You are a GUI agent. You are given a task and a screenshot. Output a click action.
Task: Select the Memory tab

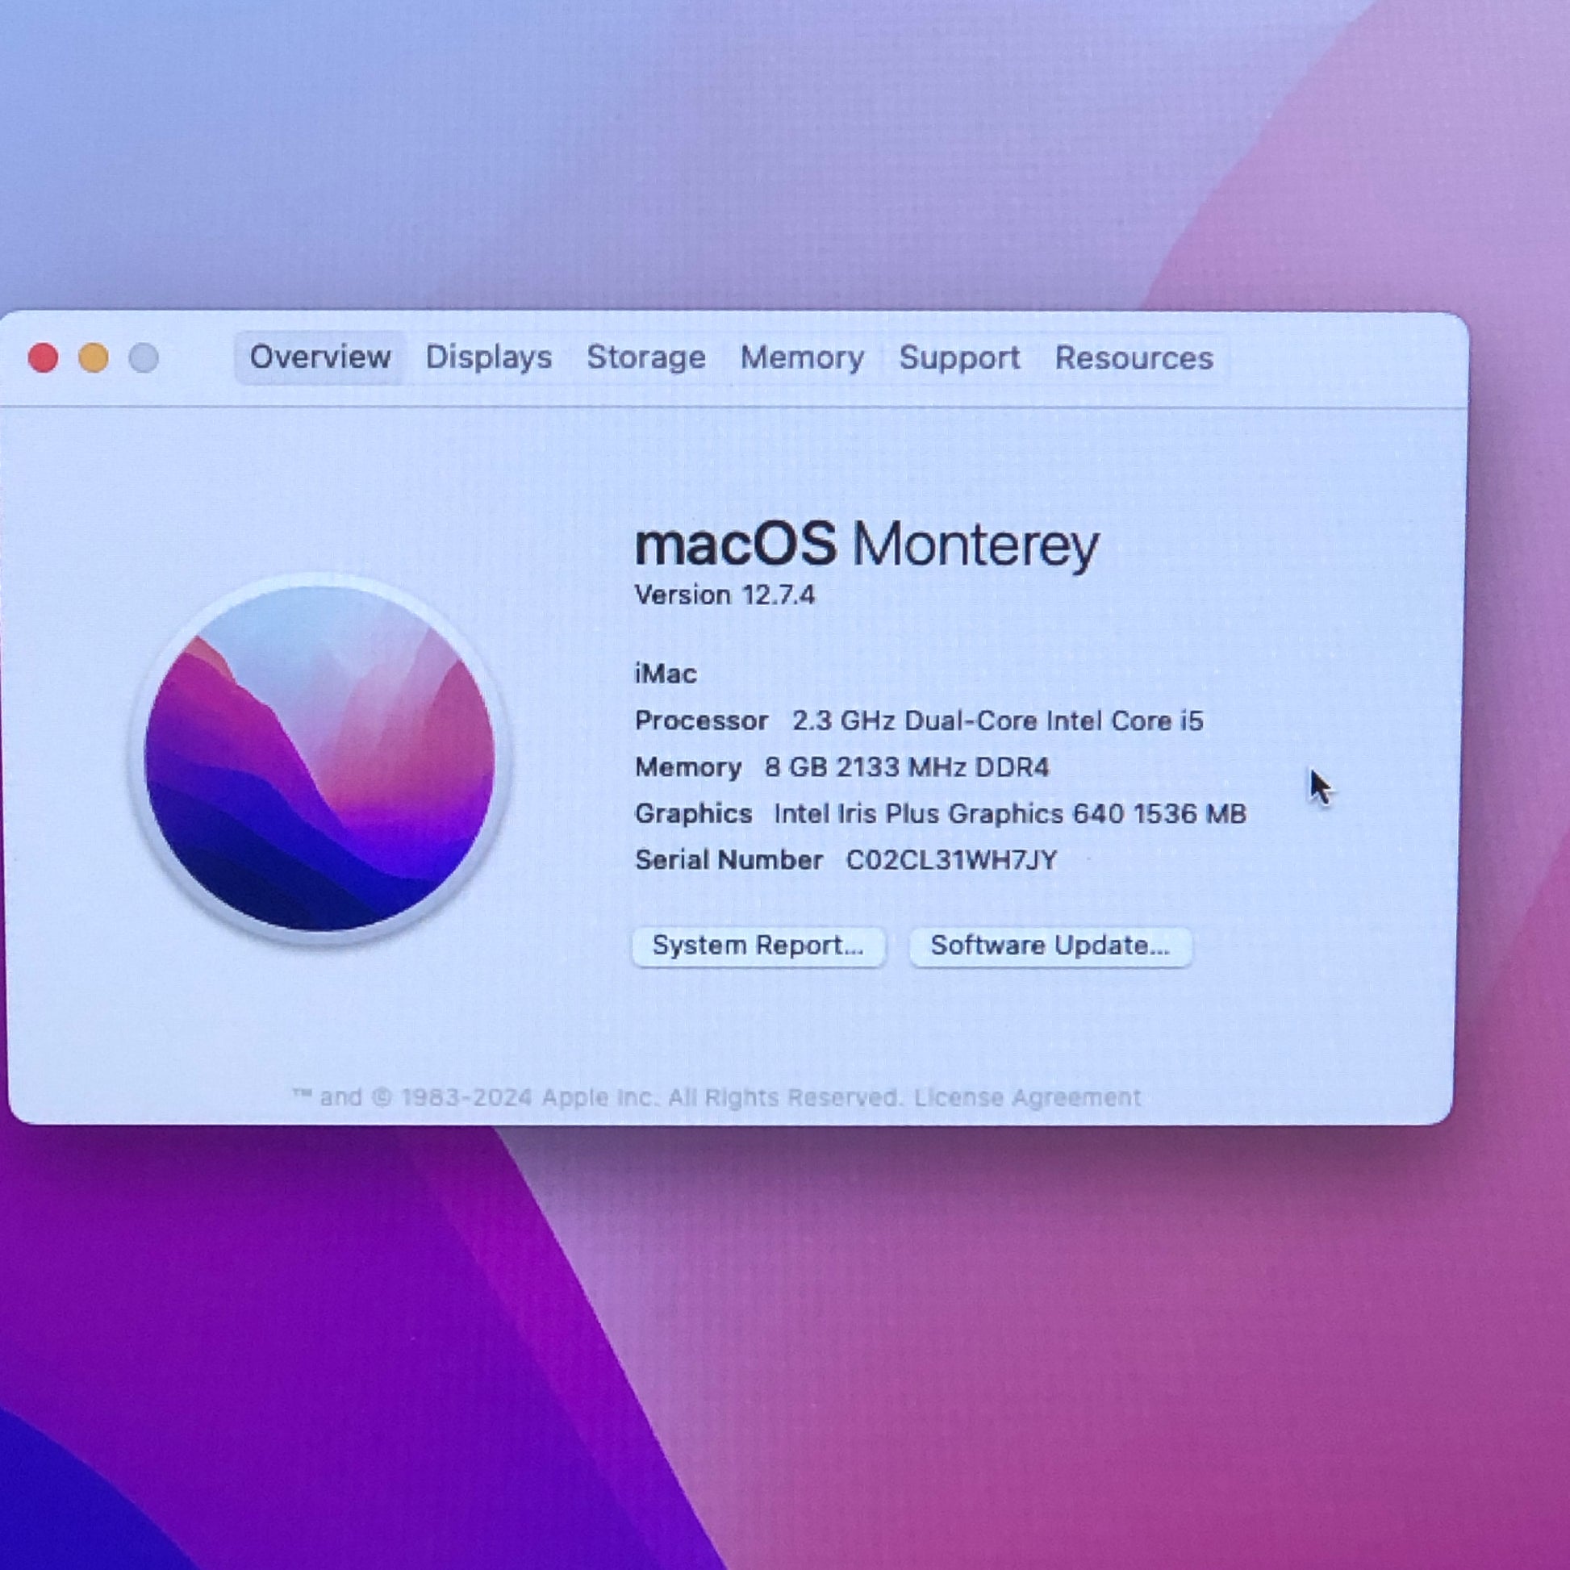click(802, 357)
